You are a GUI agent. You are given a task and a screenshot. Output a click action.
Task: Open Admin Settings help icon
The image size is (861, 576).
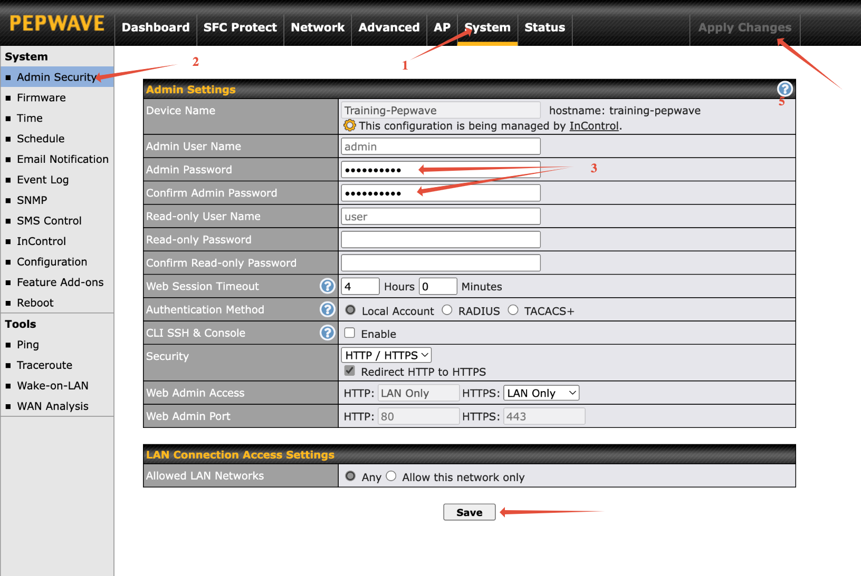click(x=785, y=89)
